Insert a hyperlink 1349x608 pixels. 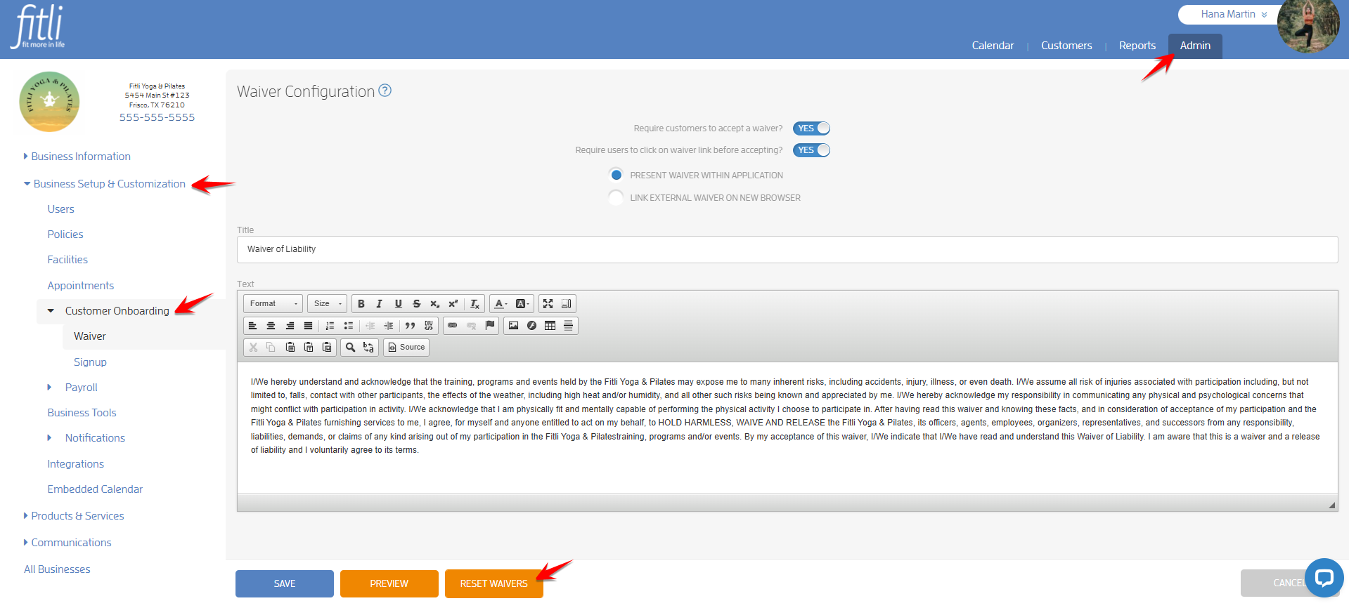453,326
